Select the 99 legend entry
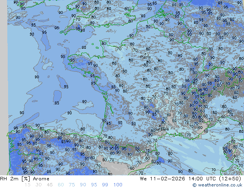 point(105,185)
